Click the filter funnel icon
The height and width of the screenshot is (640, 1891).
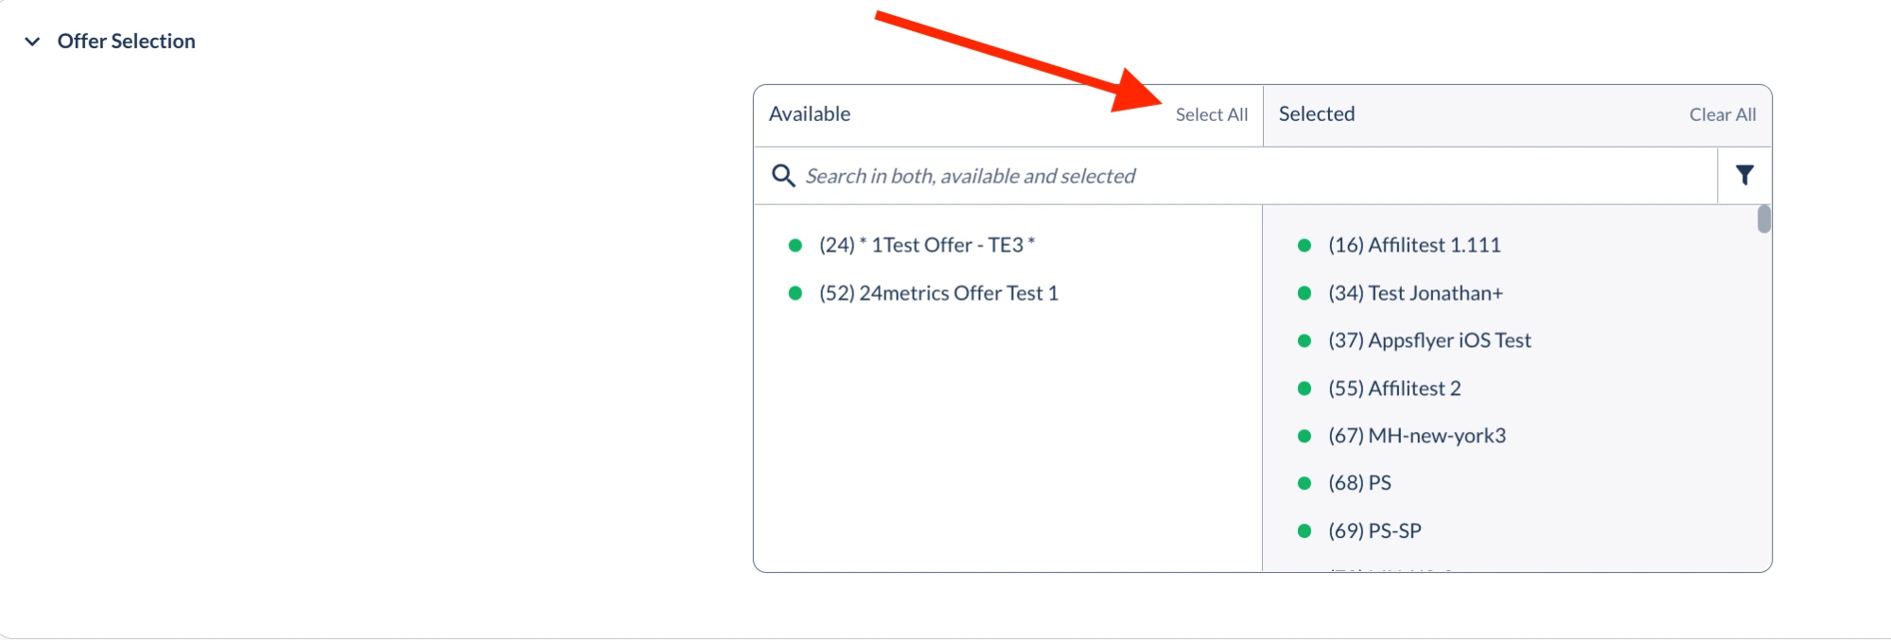tap(1744, 175)
